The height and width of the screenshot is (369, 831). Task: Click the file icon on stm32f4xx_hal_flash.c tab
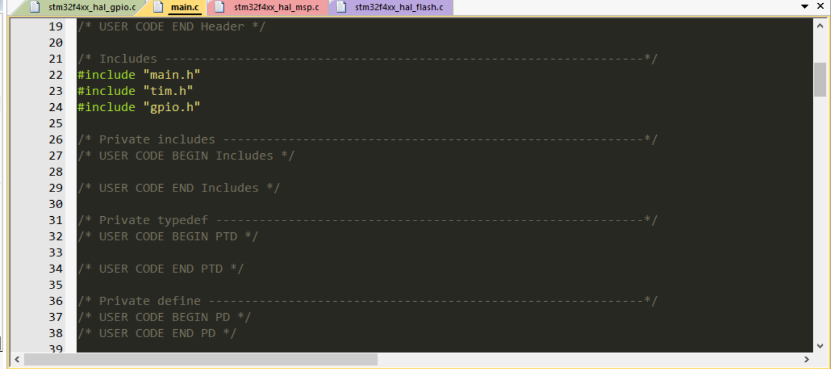(341, 7)
